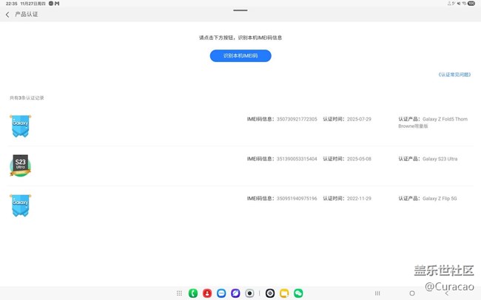This screenshot has width=481, height=300.
Task: Launch the green Phone app in taskbar
Action: (x=193, y=293)
